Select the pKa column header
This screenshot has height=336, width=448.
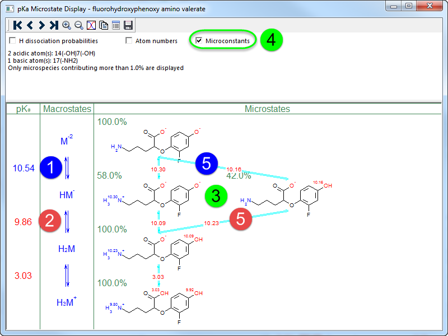pyautogui.click(x=23, y=109)
